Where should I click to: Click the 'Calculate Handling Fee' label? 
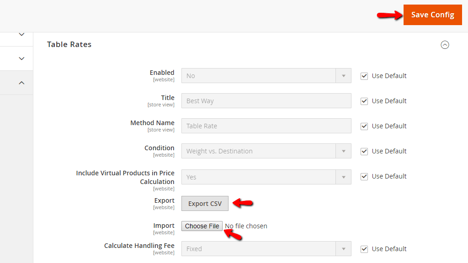(x=139, y=246)
